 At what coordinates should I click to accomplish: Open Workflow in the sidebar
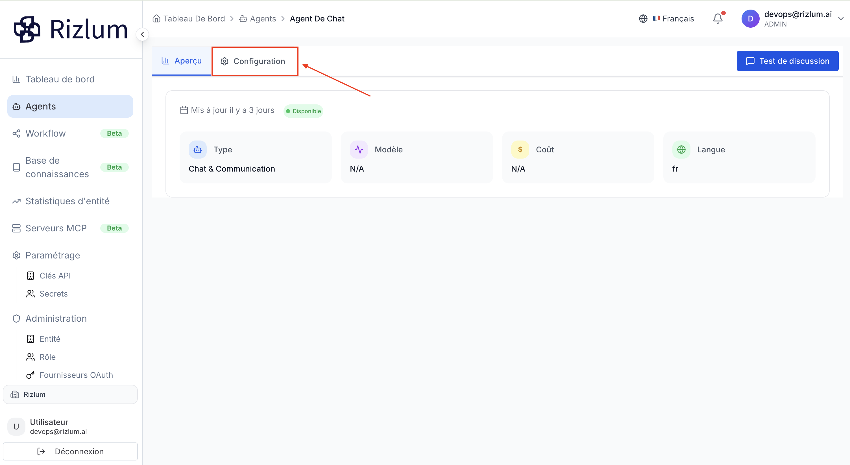(70, 133)
